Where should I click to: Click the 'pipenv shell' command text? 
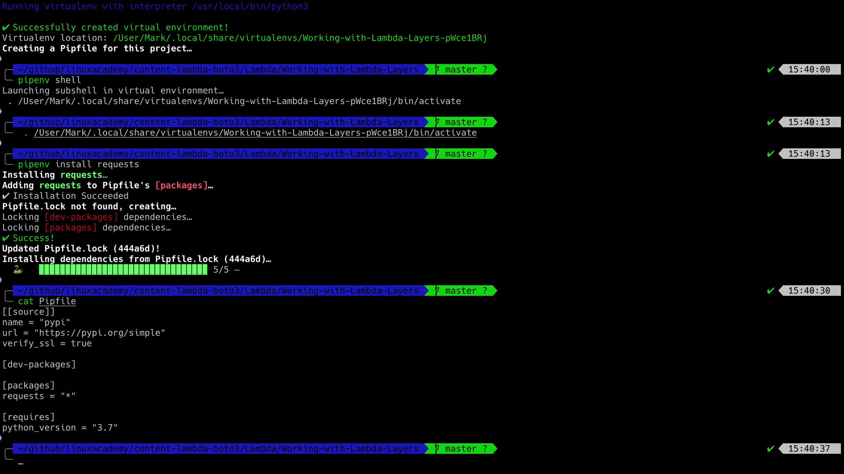[x=49, y=80]
